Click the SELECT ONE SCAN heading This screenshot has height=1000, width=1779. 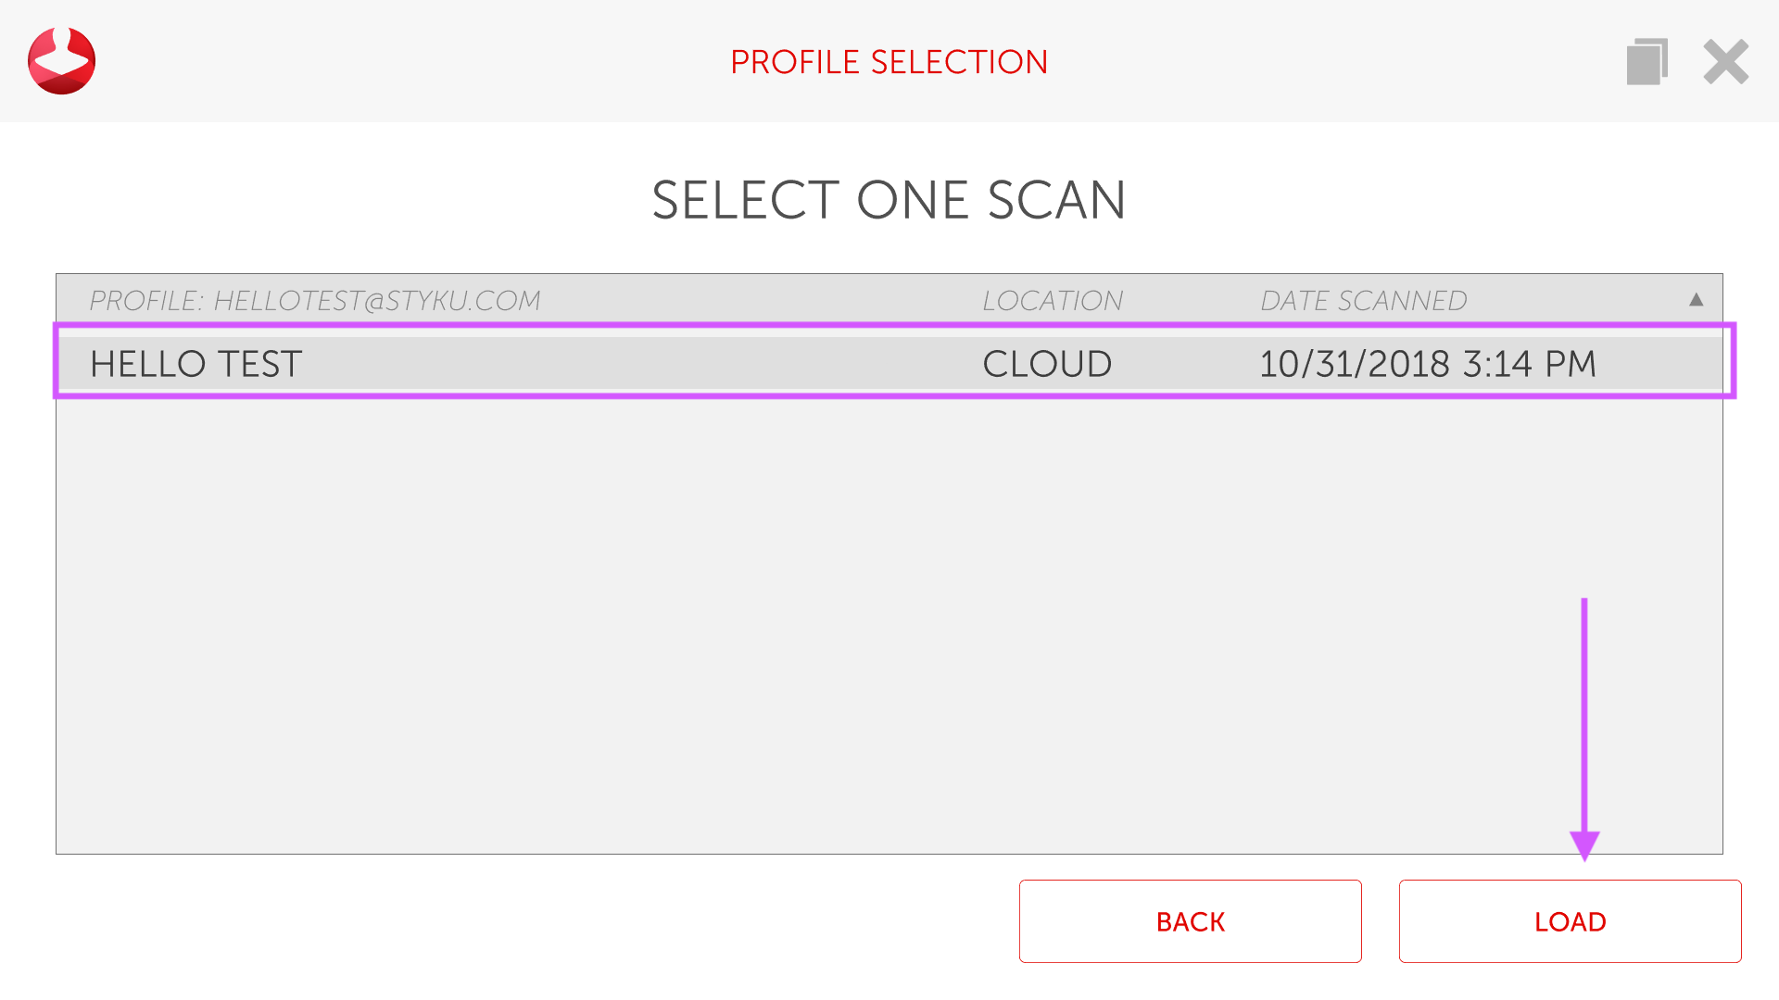pyautogui.click(x=889, y=200)
